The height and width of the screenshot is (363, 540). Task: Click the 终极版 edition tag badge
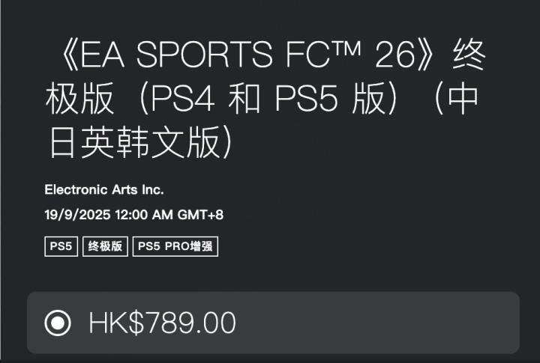(105, 246)
